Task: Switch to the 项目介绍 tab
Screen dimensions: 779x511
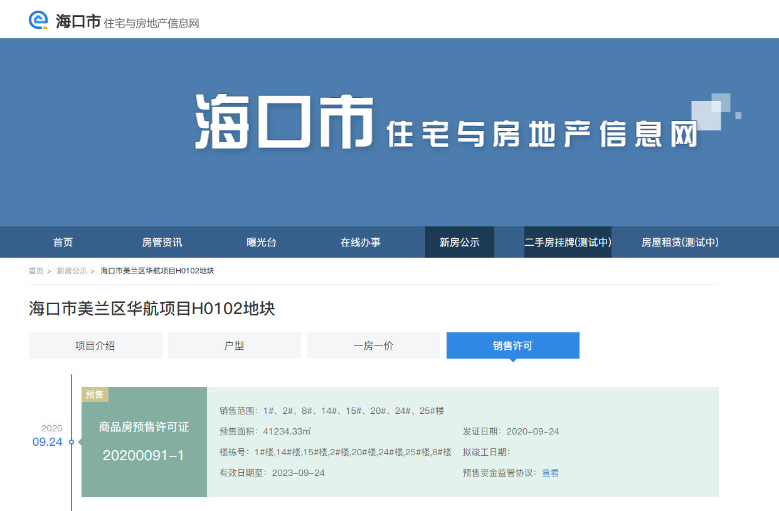Action: (x=95, y=345)
